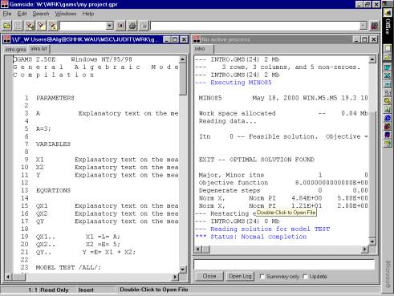Click the GAMS command line parameters field
Screen dimensions: 394x296
255,26
